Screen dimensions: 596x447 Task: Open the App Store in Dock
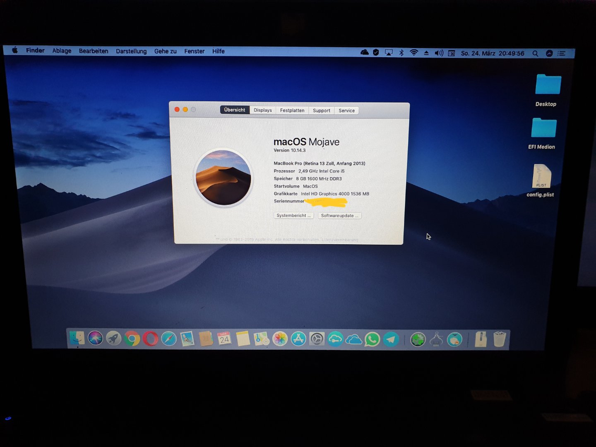point(298,339)
